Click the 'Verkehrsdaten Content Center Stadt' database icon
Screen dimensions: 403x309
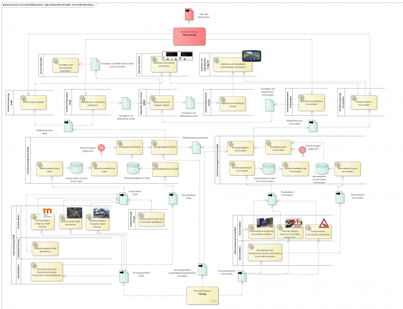coord(78,167)
